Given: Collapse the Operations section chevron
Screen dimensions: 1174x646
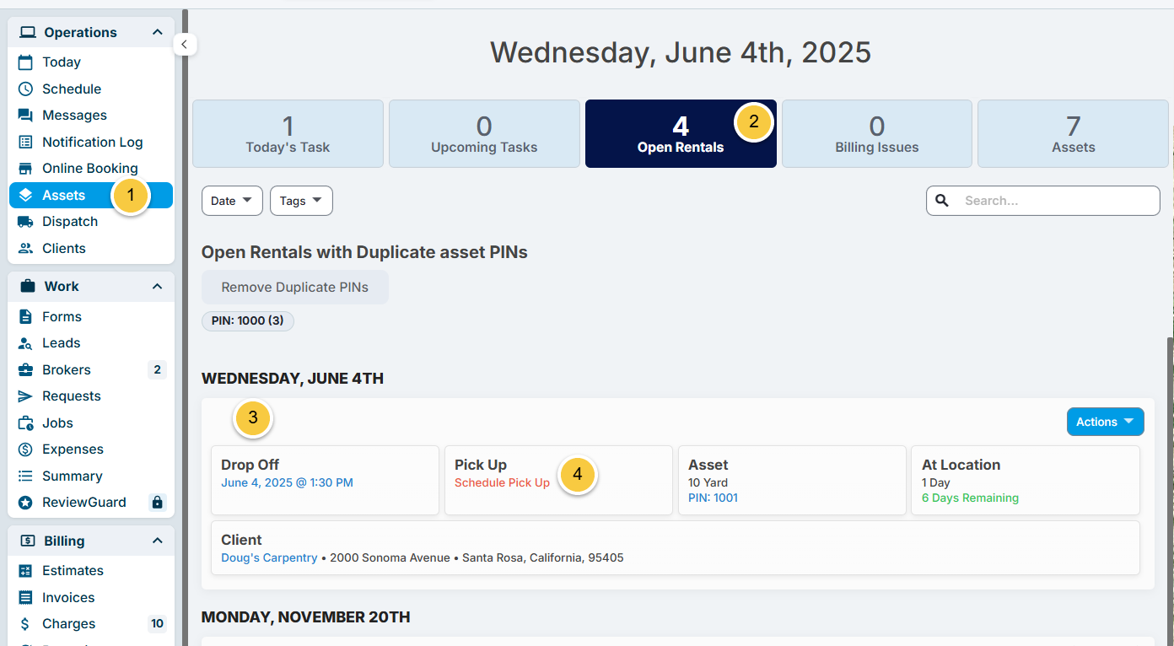Looking at the screenshot, I should coord(158,32).
